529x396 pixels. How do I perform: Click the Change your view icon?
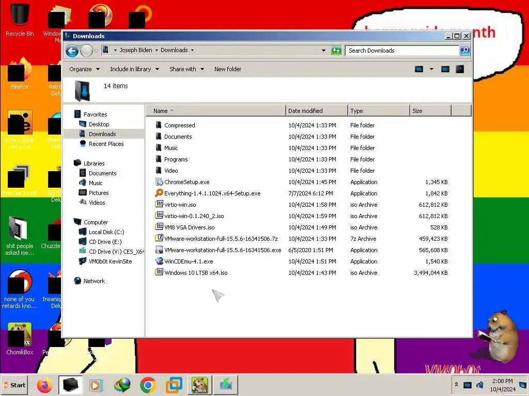[418, 69]
